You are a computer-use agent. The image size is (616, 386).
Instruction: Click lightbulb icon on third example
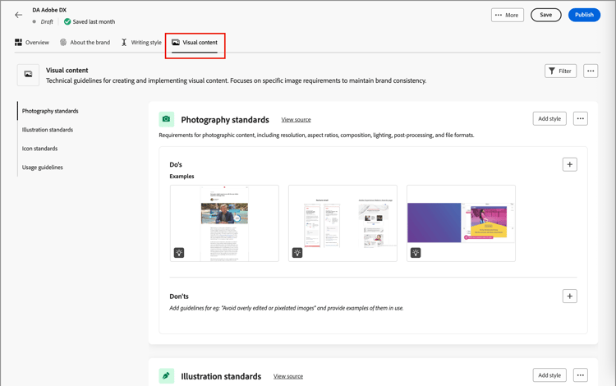point(416,252)
